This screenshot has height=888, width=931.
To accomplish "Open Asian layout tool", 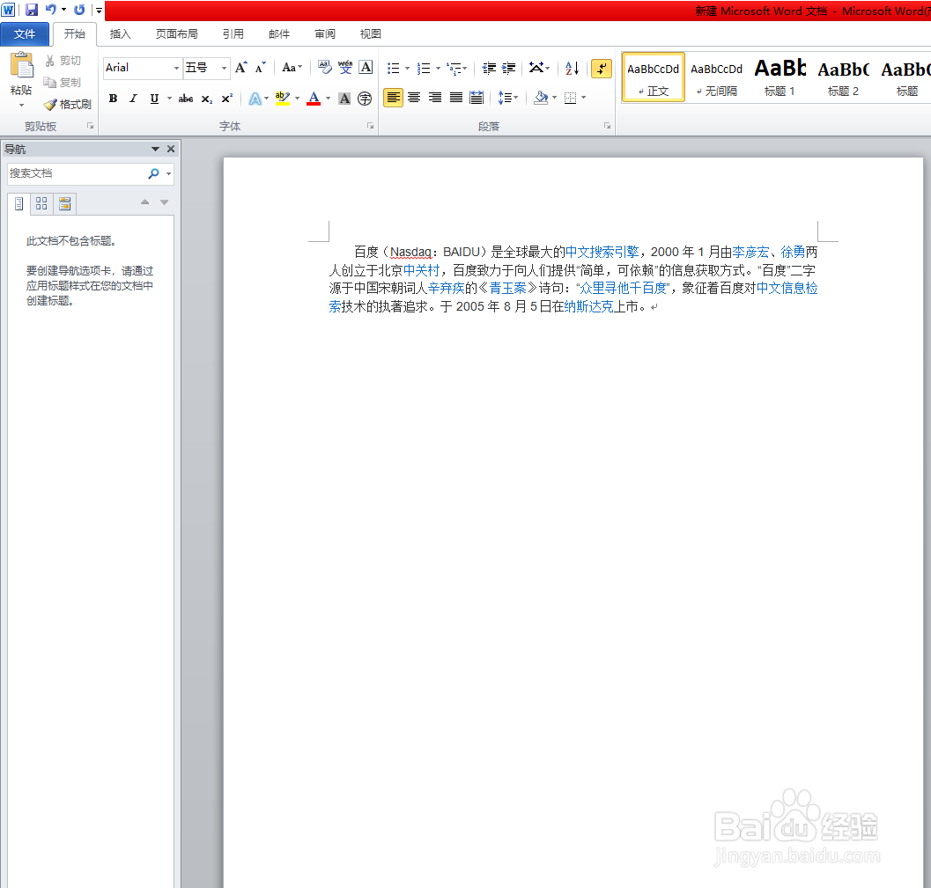I will [x=540, y=69].
